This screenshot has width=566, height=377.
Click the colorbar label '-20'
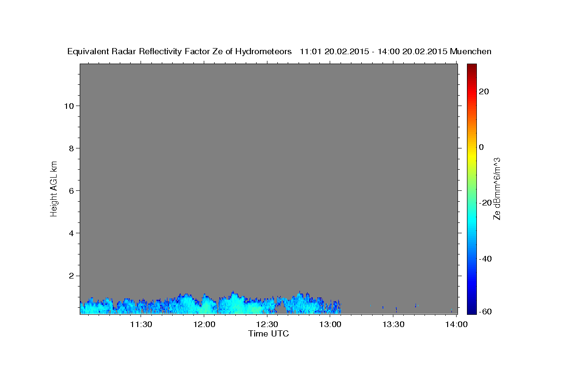point(485,203)
